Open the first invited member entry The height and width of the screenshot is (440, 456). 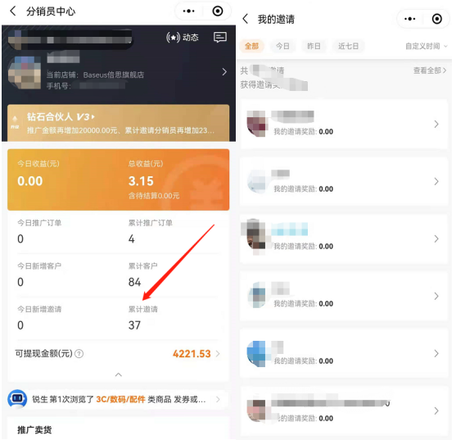pos(345,125)
